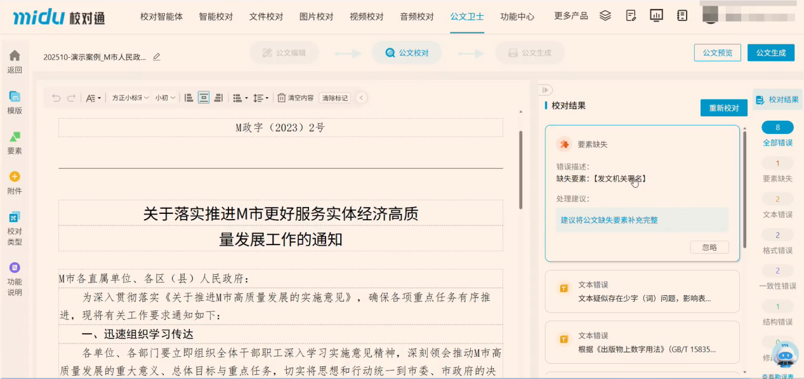Enable left alignment for selected text
Screen dimensions: 804x379
[188, 97]
